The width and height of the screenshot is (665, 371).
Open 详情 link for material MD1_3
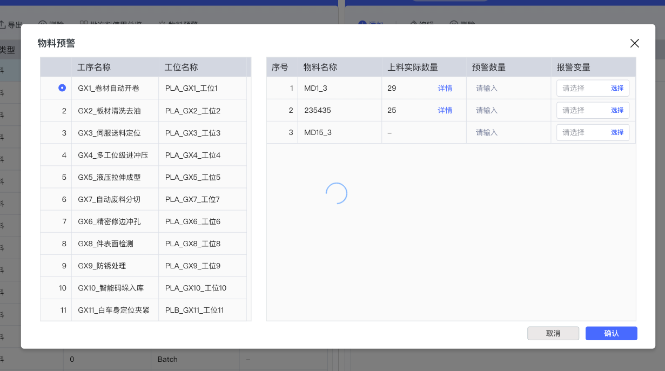445,88
